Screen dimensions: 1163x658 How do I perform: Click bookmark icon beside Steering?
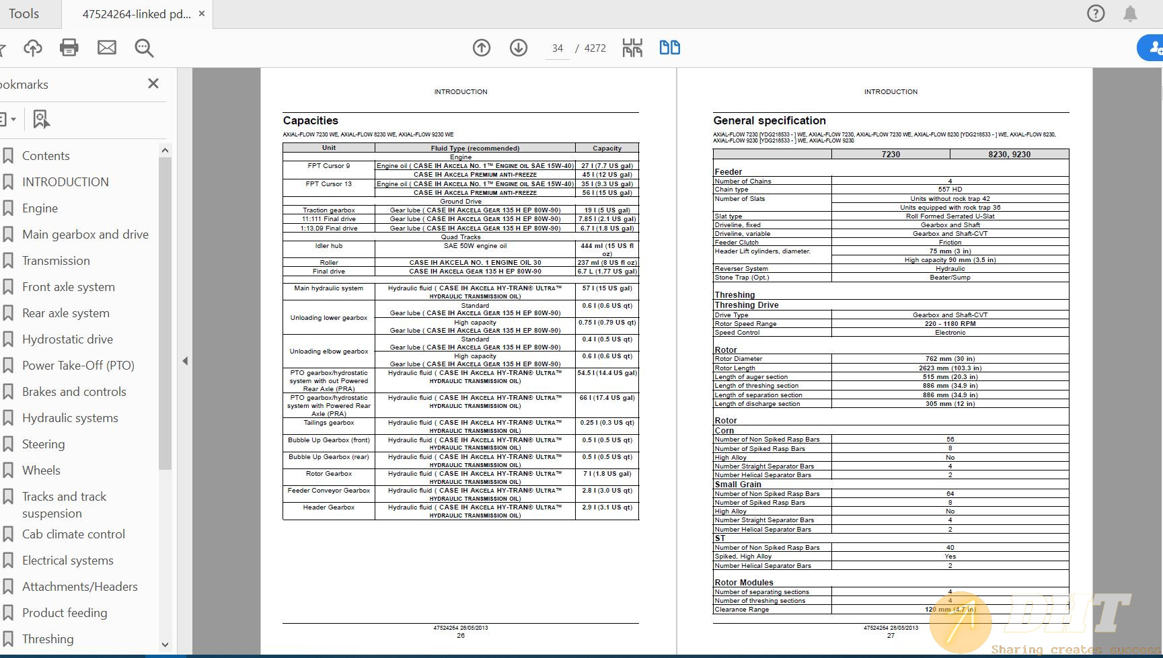click(8, 444)
